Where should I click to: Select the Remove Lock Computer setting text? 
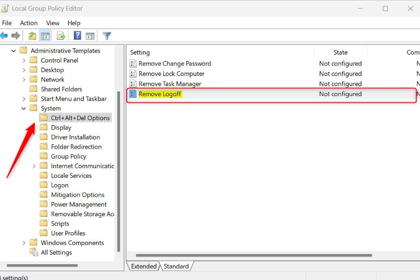click(x=171, y=73)
